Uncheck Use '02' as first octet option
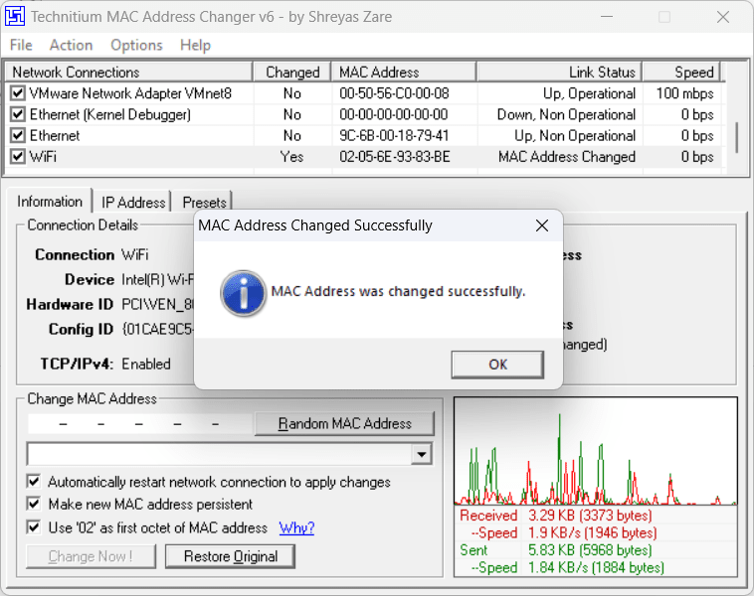 pos(34,527)
